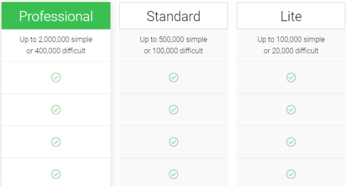
Task: Click fourth row checkmark under Professional
Action: 56,174
